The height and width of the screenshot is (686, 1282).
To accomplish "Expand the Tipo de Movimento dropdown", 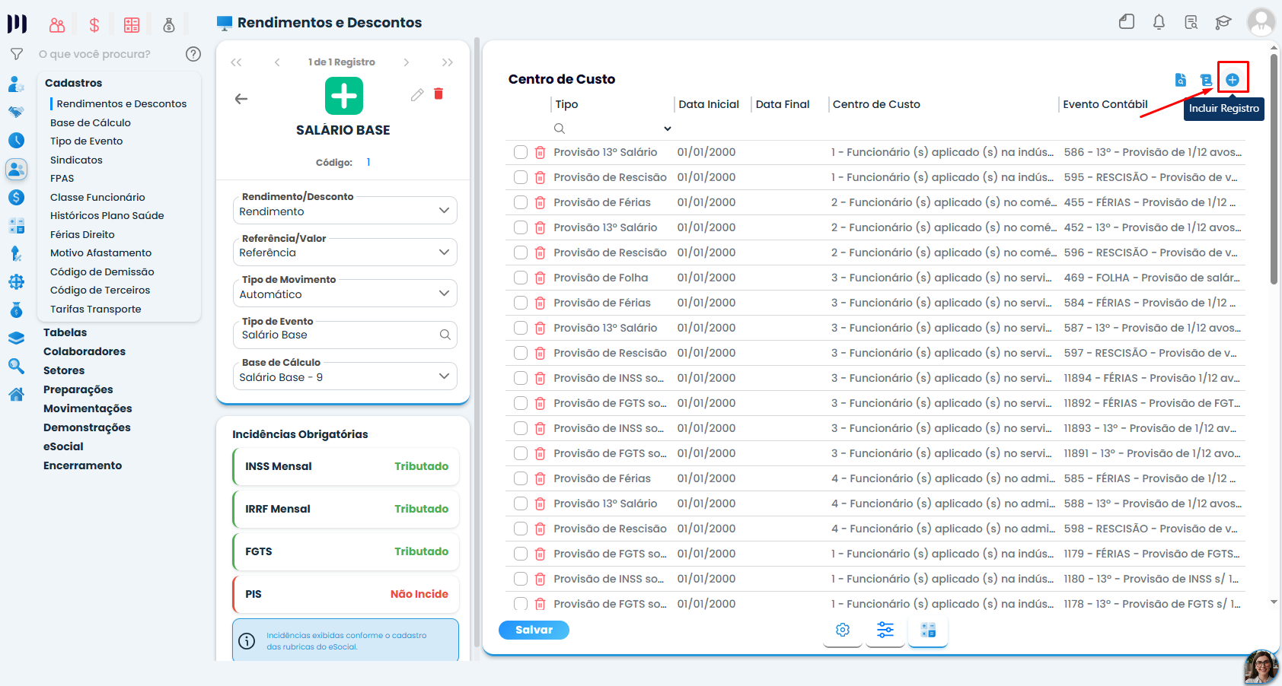I will coord(444,293).
